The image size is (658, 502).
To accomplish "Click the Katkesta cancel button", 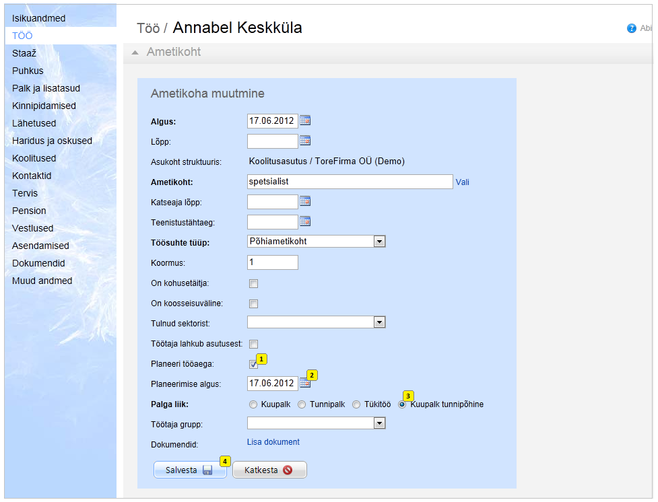I will (x=269, y=470).
